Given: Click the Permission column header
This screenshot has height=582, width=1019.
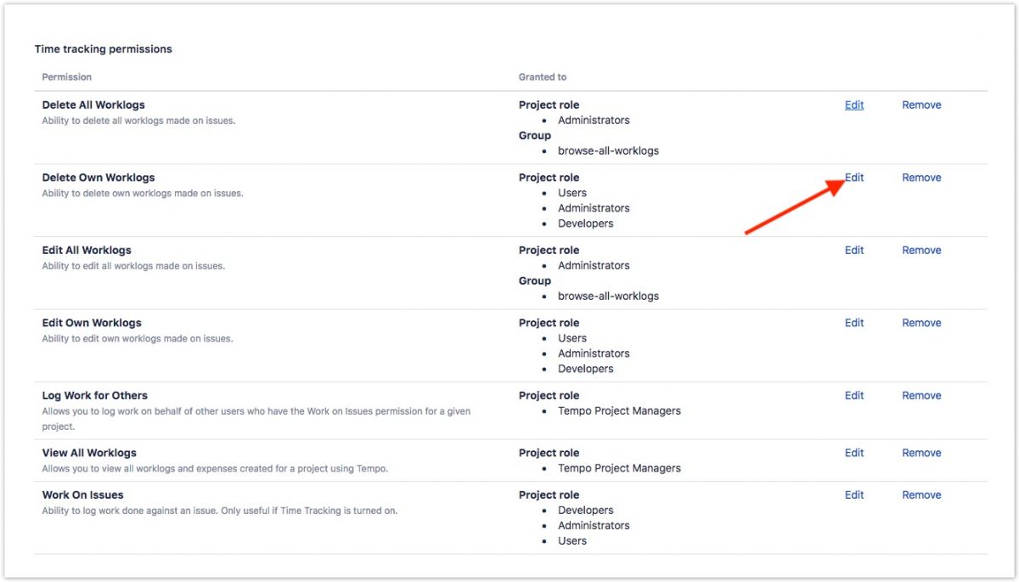Looking at the screenshot, I should point(66,77).
